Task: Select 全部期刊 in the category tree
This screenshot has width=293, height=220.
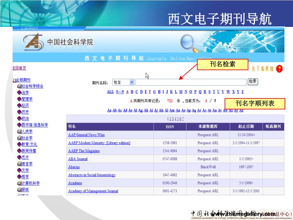Action: click(x=23, y=80)
